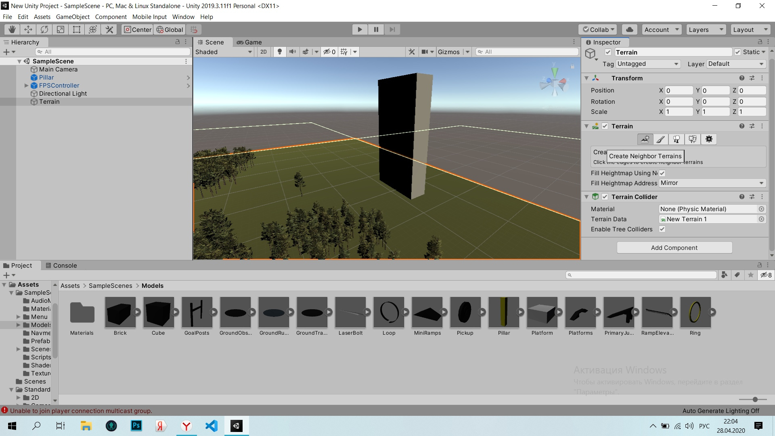The height and width of the screenshot is (436, 775).
Task: Select Main Camera in Hierarchy
Action: click(x=58, y=69)
